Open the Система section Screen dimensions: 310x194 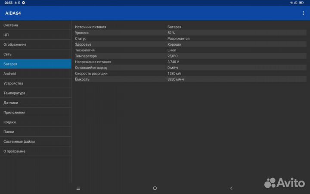click(x=36, y=25)
